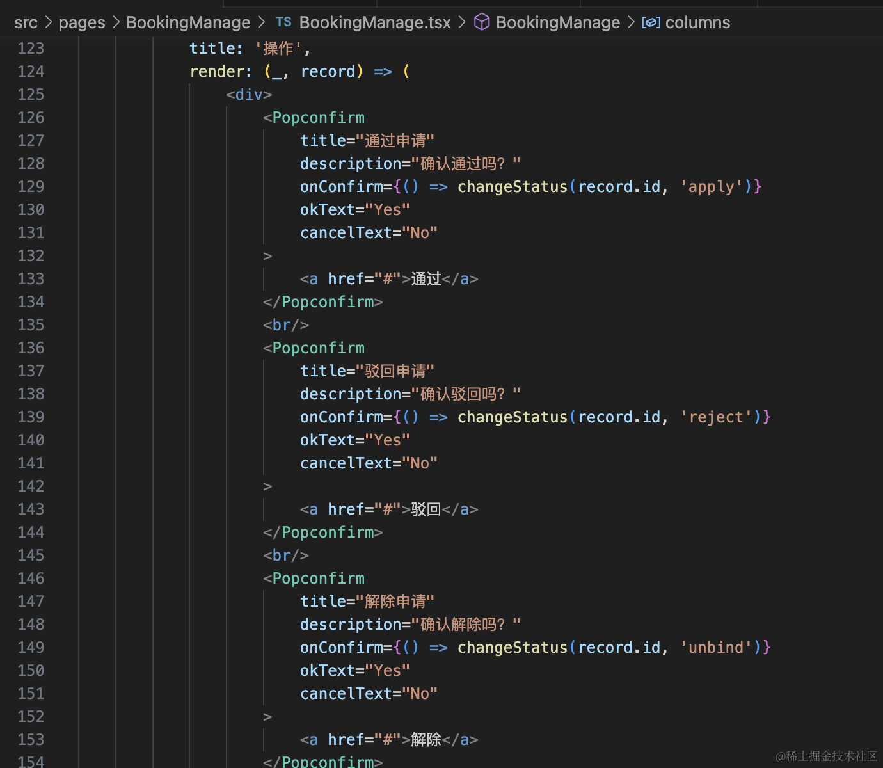
Task: Click changeStatus call with 'reject' argument
Action: tap(512, 417)
